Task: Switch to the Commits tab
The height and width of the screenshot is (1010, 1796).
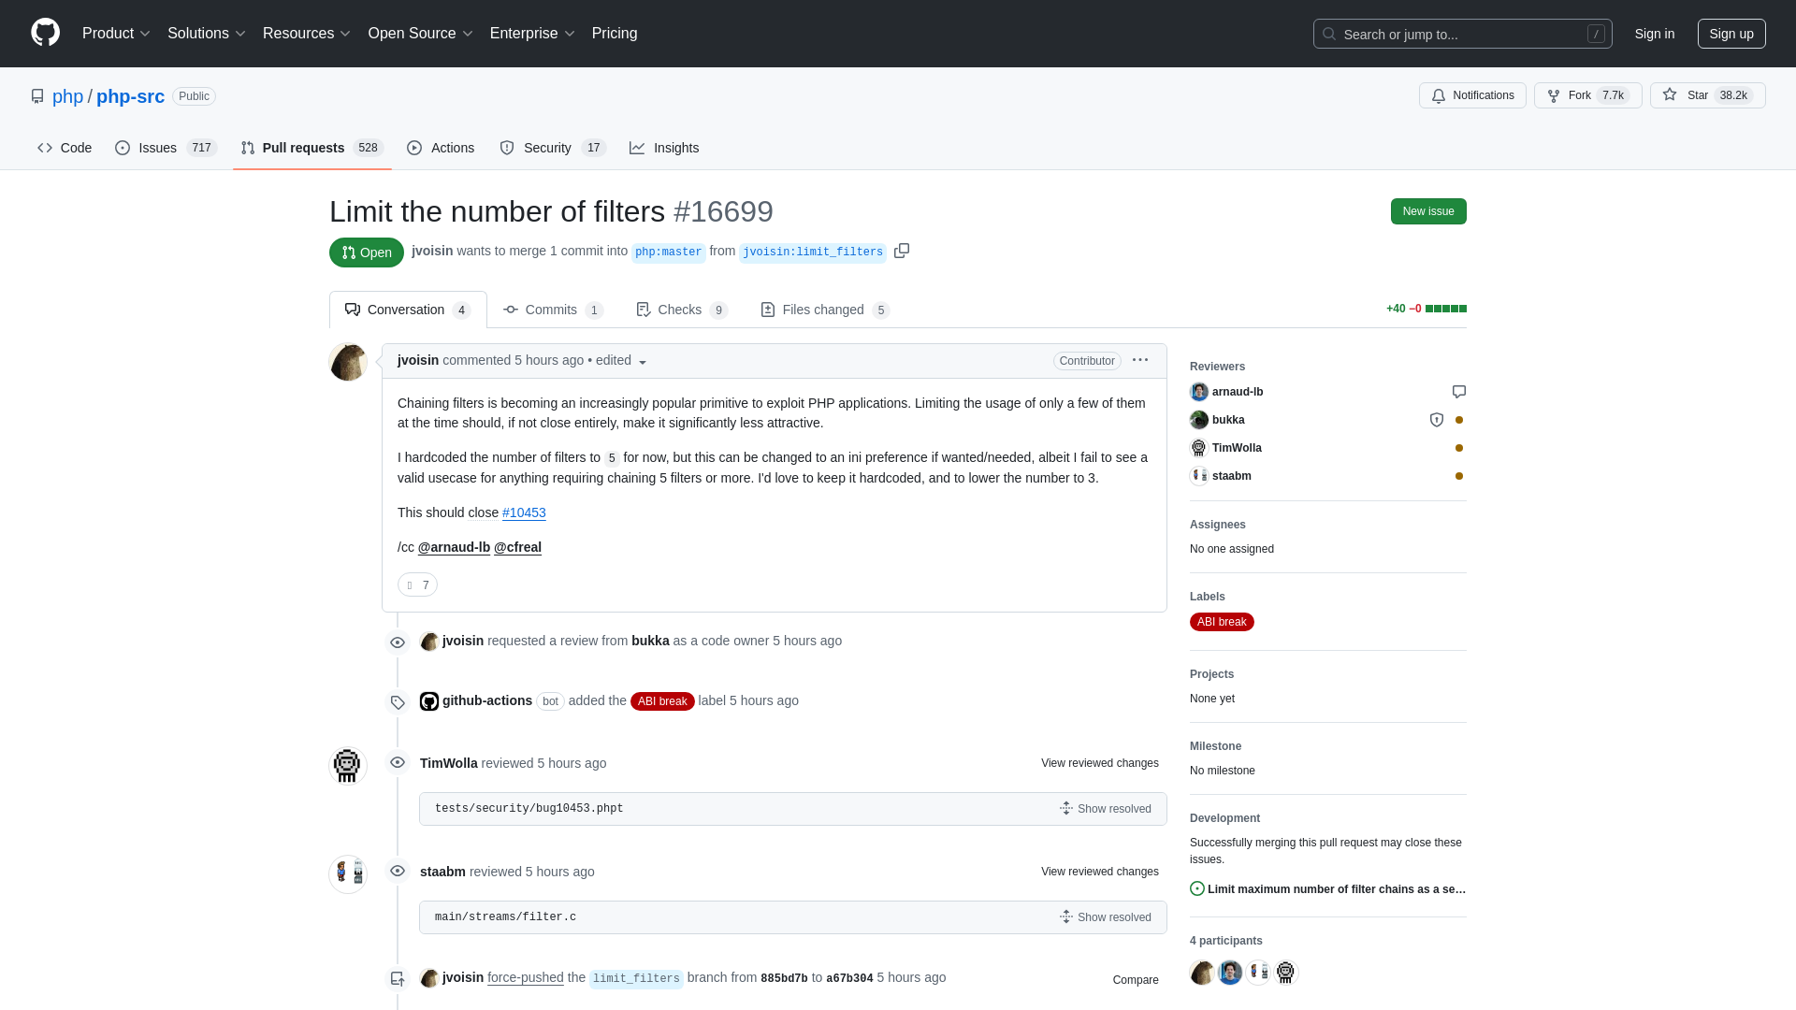Action: point(553,310)
